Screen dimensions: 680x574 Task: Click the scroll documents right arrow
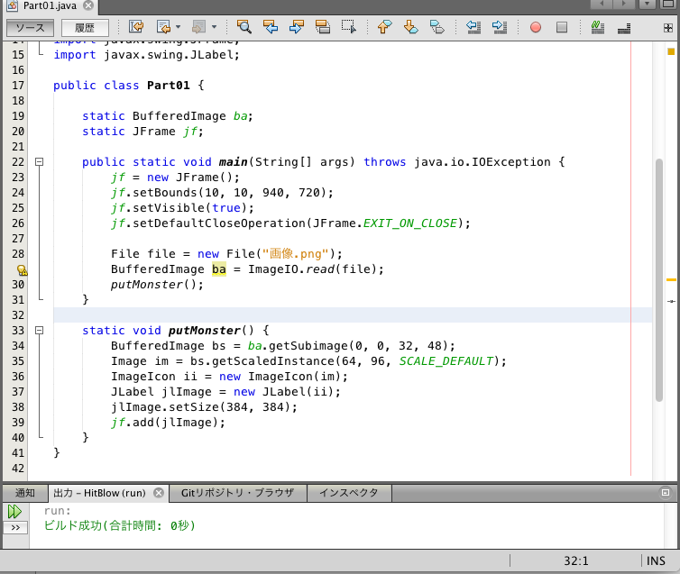tap(624, 4)
